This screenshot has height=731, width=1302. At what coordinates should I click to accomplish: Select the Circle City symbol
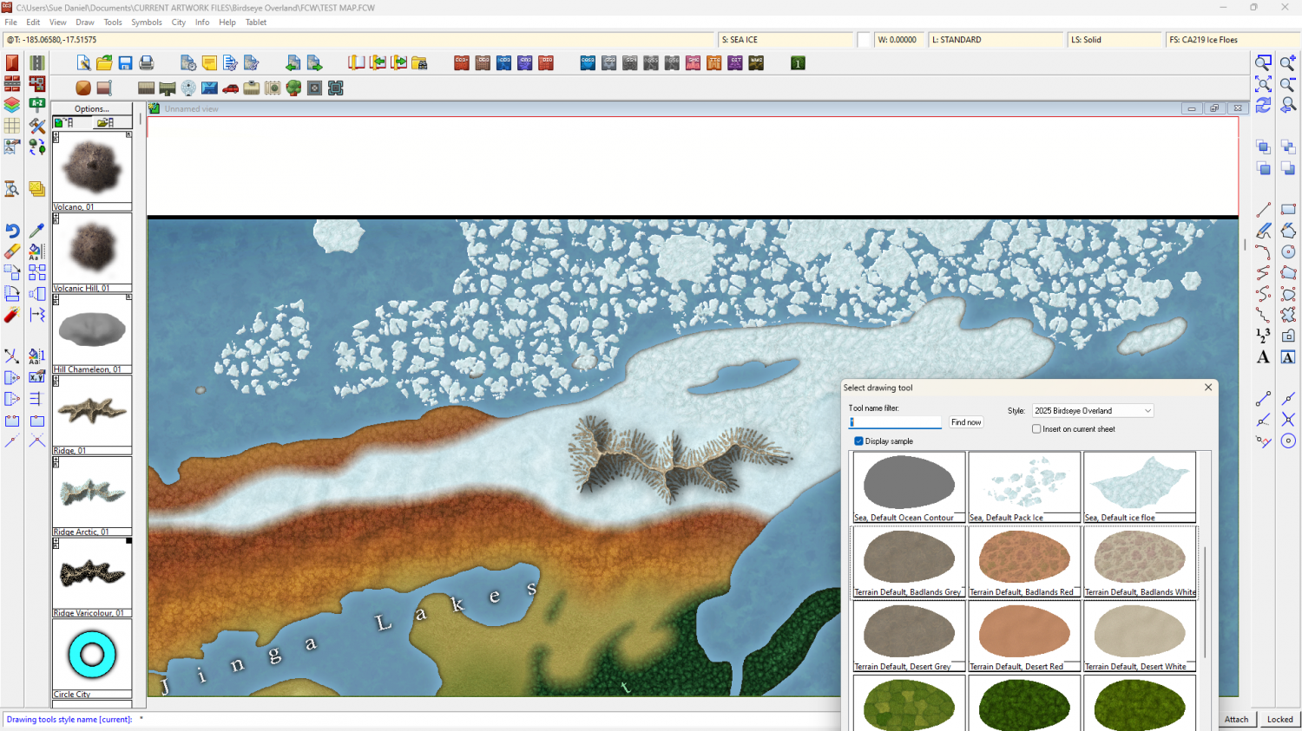coord(92,658)
